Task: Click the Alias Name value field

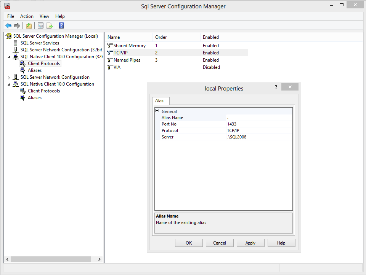Action: (259, 118)
